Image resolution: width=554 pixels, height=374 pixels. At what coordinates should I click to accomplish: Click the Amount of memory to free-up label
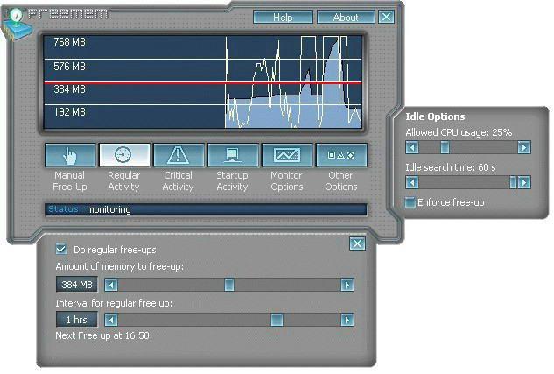coord(120,266)
